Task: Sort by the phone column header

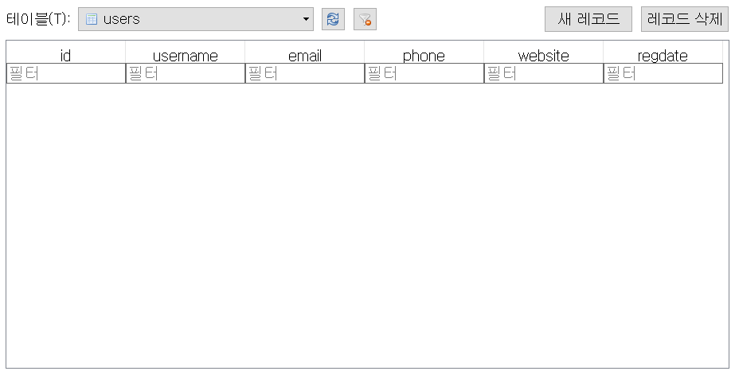Action: 424,53
